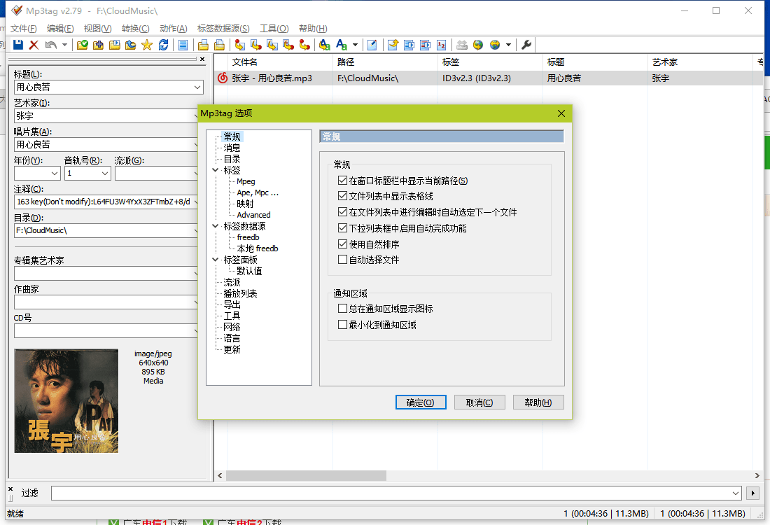Click the 帮助 button in the dialog

pyautogui.click(x=538, y=402)
